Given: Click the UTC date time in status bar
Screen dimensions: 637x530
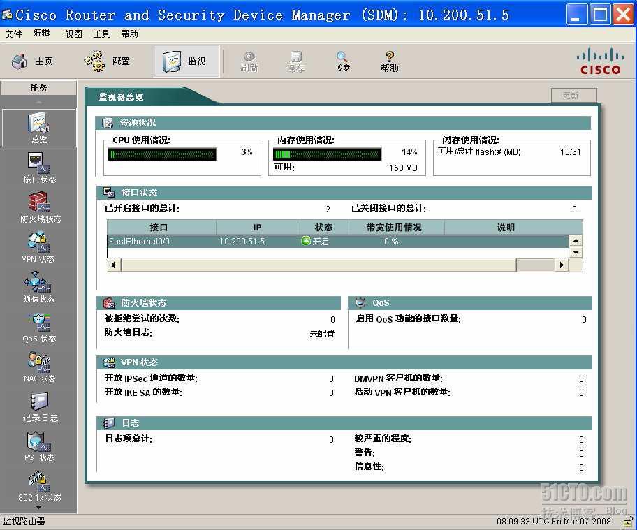Looking at the screenshot, I should (x=554, y=521).
